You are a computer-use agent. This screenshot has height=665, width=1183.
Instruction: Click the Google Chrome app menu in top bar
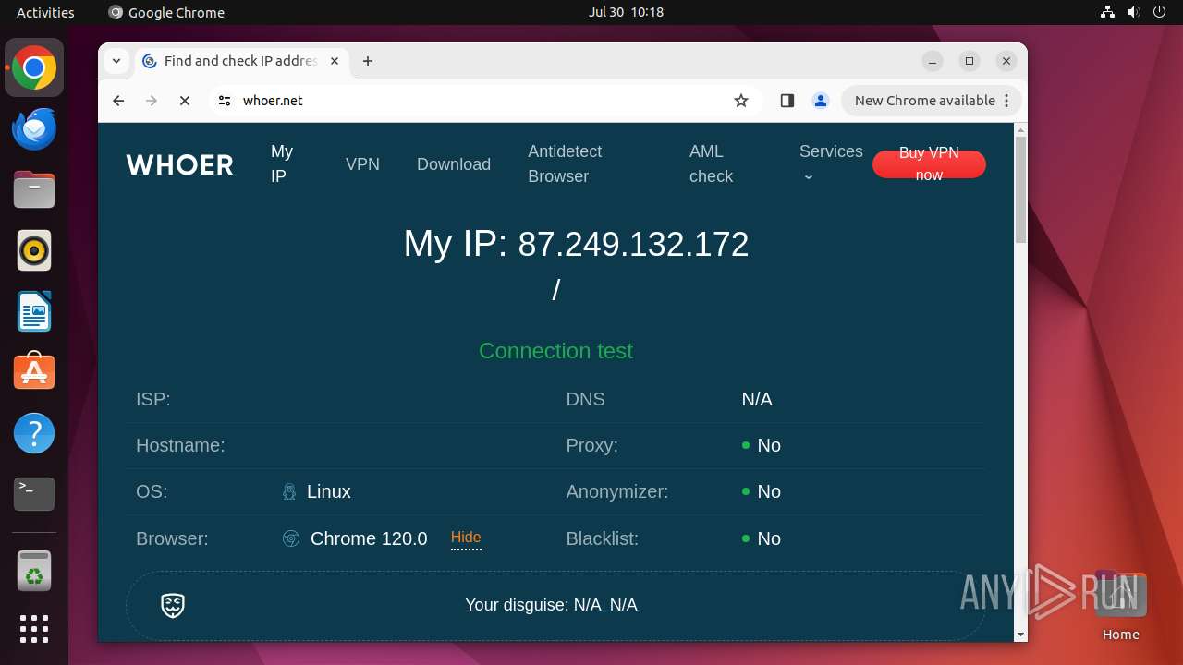[166, 12]
